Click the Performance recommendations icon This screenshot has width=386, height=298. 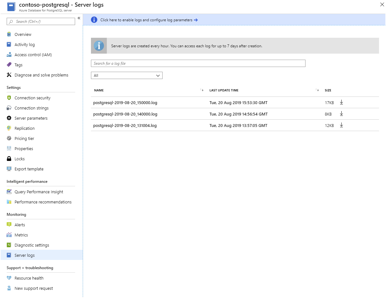pyautogui.click(x=9, y=202)
